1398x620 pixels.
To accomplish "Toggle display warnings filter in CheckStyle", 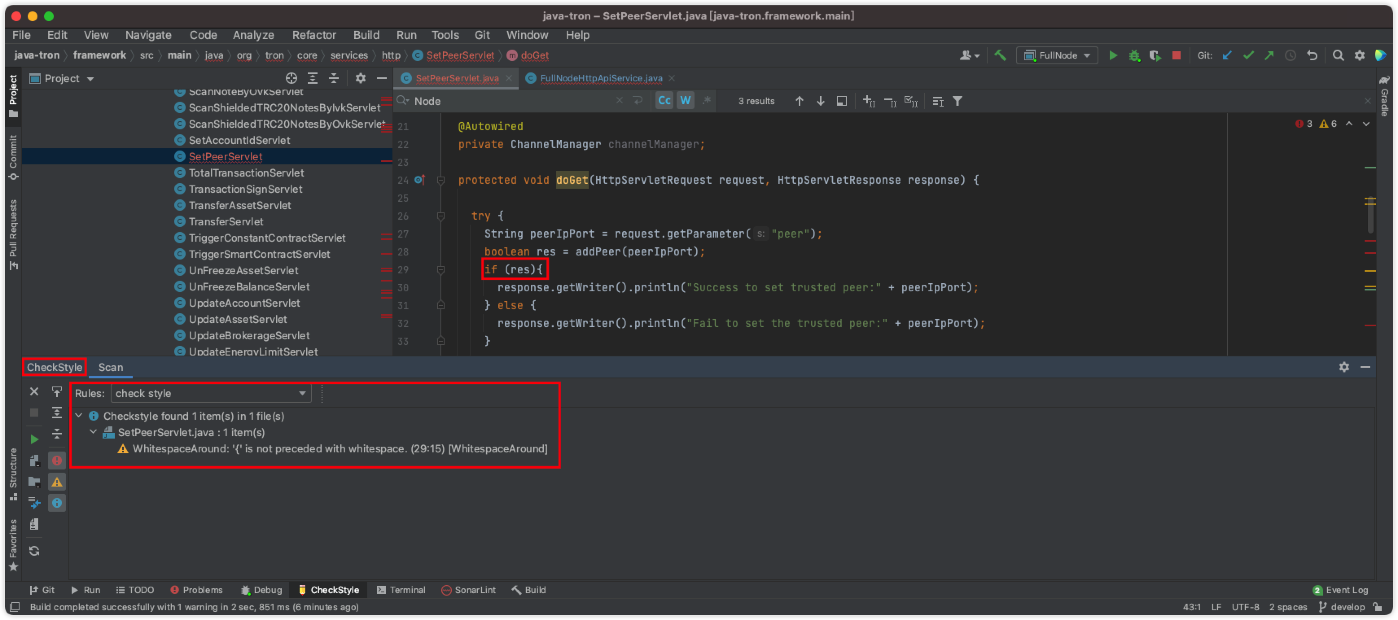I will pyautogui.click(x=57, y=482).
